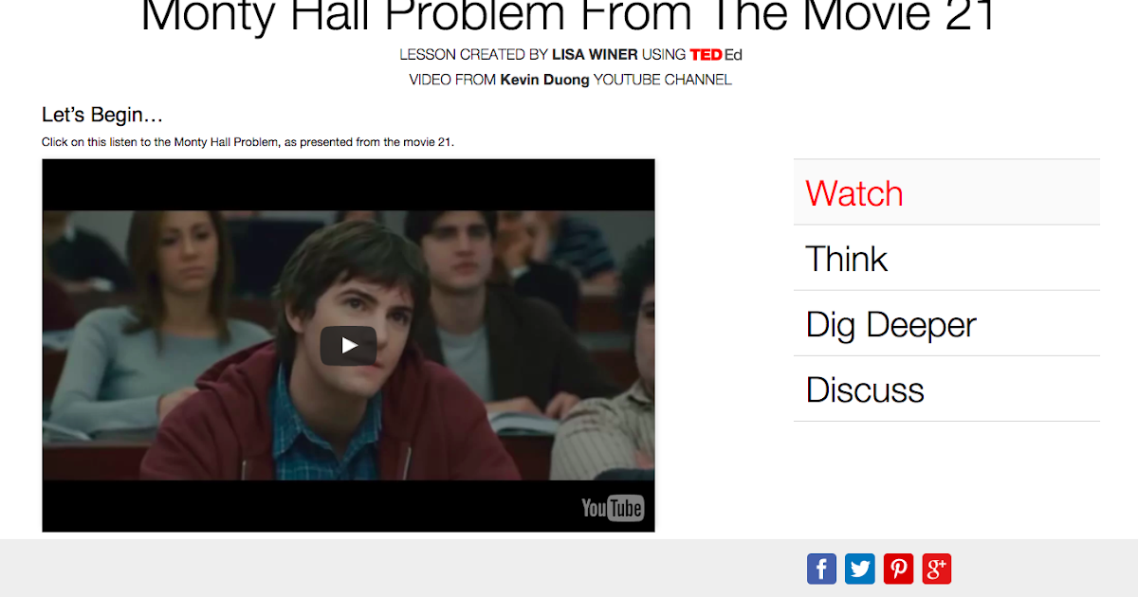This screenshot has height=597, width=1138.
Task: Open the Dig Deeper section
Action: click(946, 323)
